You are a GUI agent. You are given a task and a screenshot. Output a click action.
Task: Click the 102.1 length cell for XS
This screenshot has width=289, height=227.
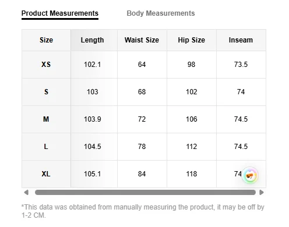click(92, 65)
